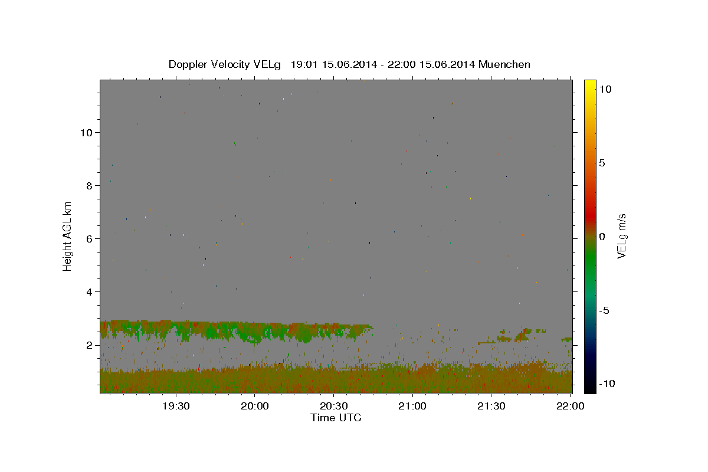Screen dimensions: 708x472
Task: Click the yellow top of the colorbar
Action: [590, 86]
